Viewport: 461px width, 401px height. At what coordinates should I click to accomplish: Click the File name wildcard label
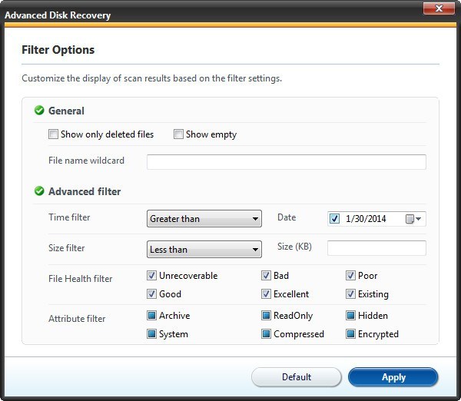(86, 161)
